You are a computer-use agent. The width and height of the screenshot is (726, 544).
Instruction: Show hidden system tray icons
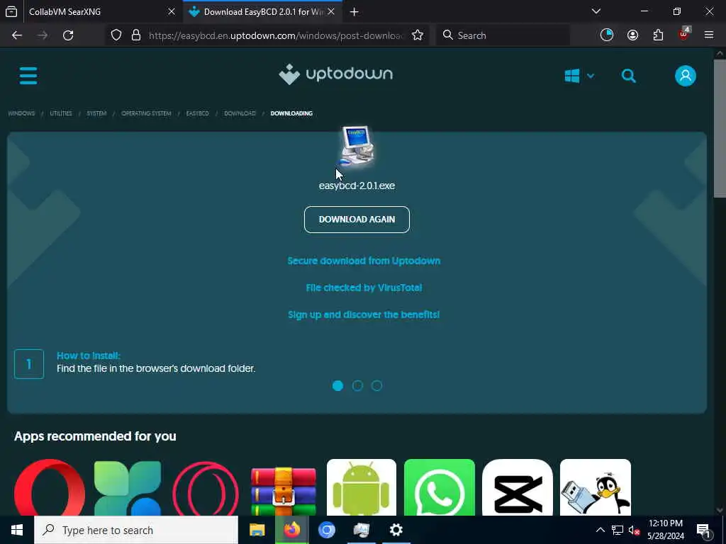coord(600,530)
